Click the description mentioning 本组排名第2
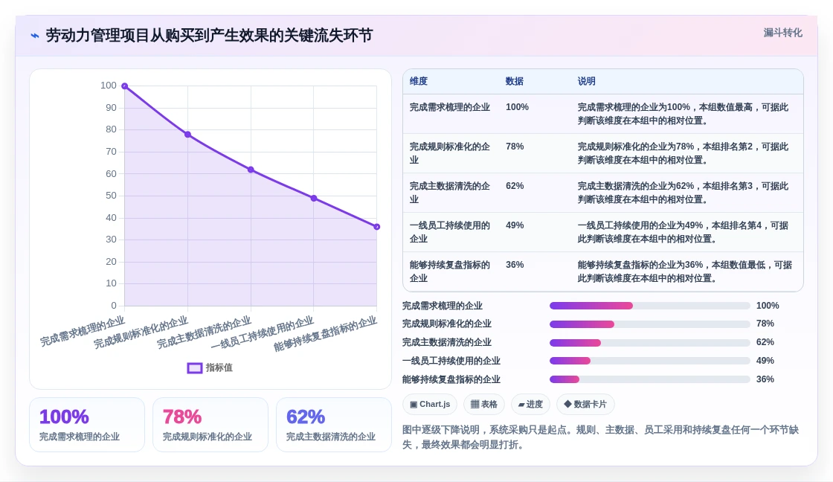This screenshot has height=482, width=833. click(684, 153)
